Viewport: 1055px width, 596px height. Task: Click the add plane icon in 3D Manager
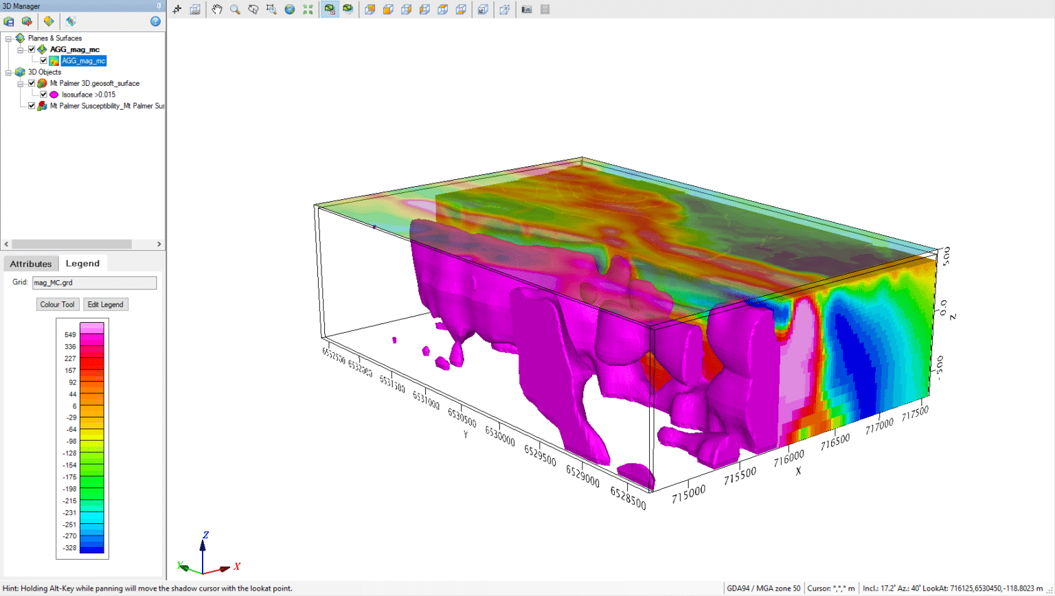48,21
